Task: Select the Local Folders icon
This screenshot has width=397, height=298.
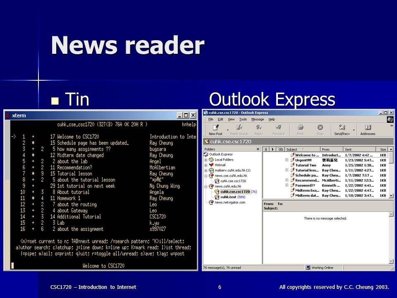Action: point(211,160)
